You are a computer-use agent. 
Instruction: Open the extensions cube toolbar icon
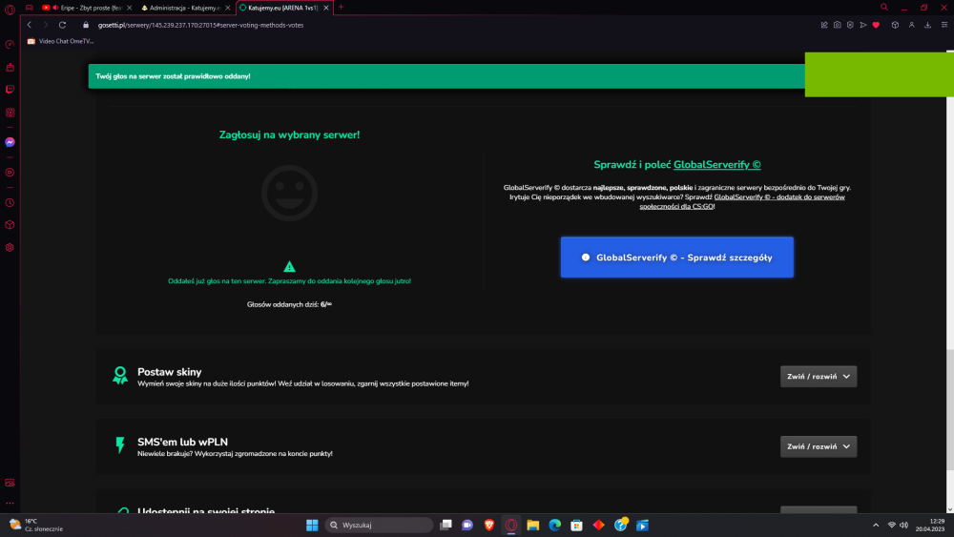pos(895,25)
